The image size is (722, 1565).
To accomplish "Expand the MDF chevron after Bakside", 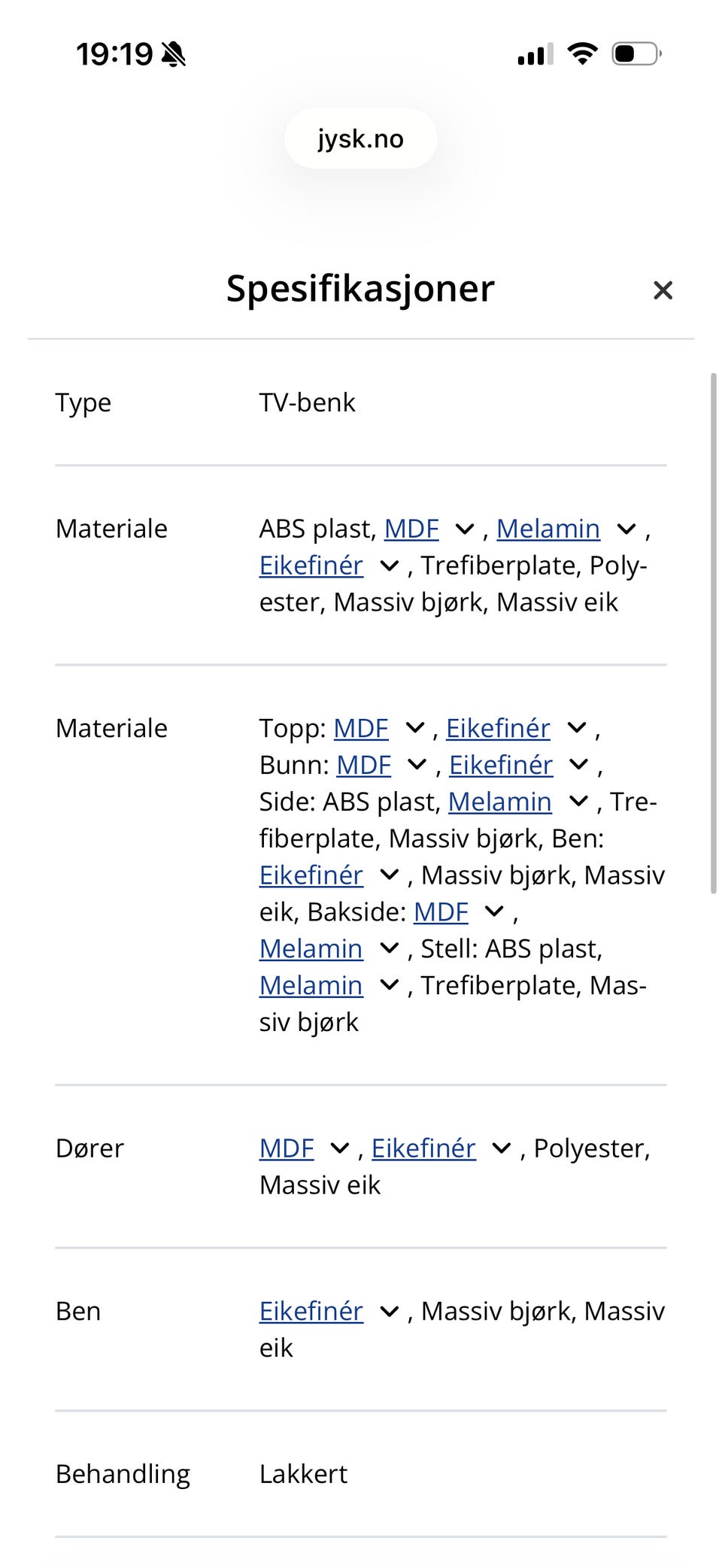I will point(493,911).
